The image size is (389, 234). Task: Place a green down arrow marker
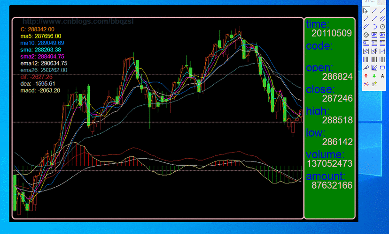pyautogui.click(x=374, y=76)
